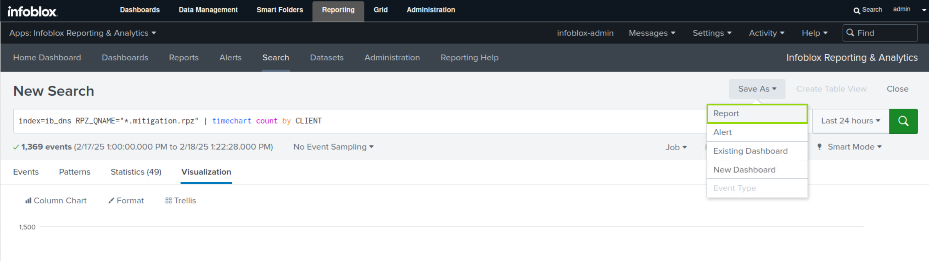Open Column Chart visualization type picker

tap(56, 201)
